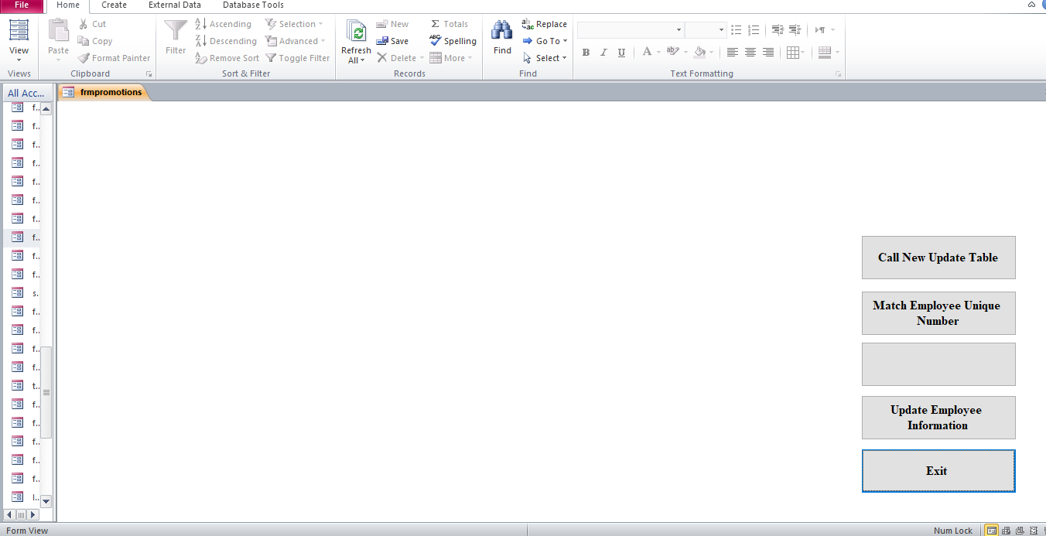1046x536 pixels.
Task: Expand the Delete dropdown arrow
Action: click(422, 58)
